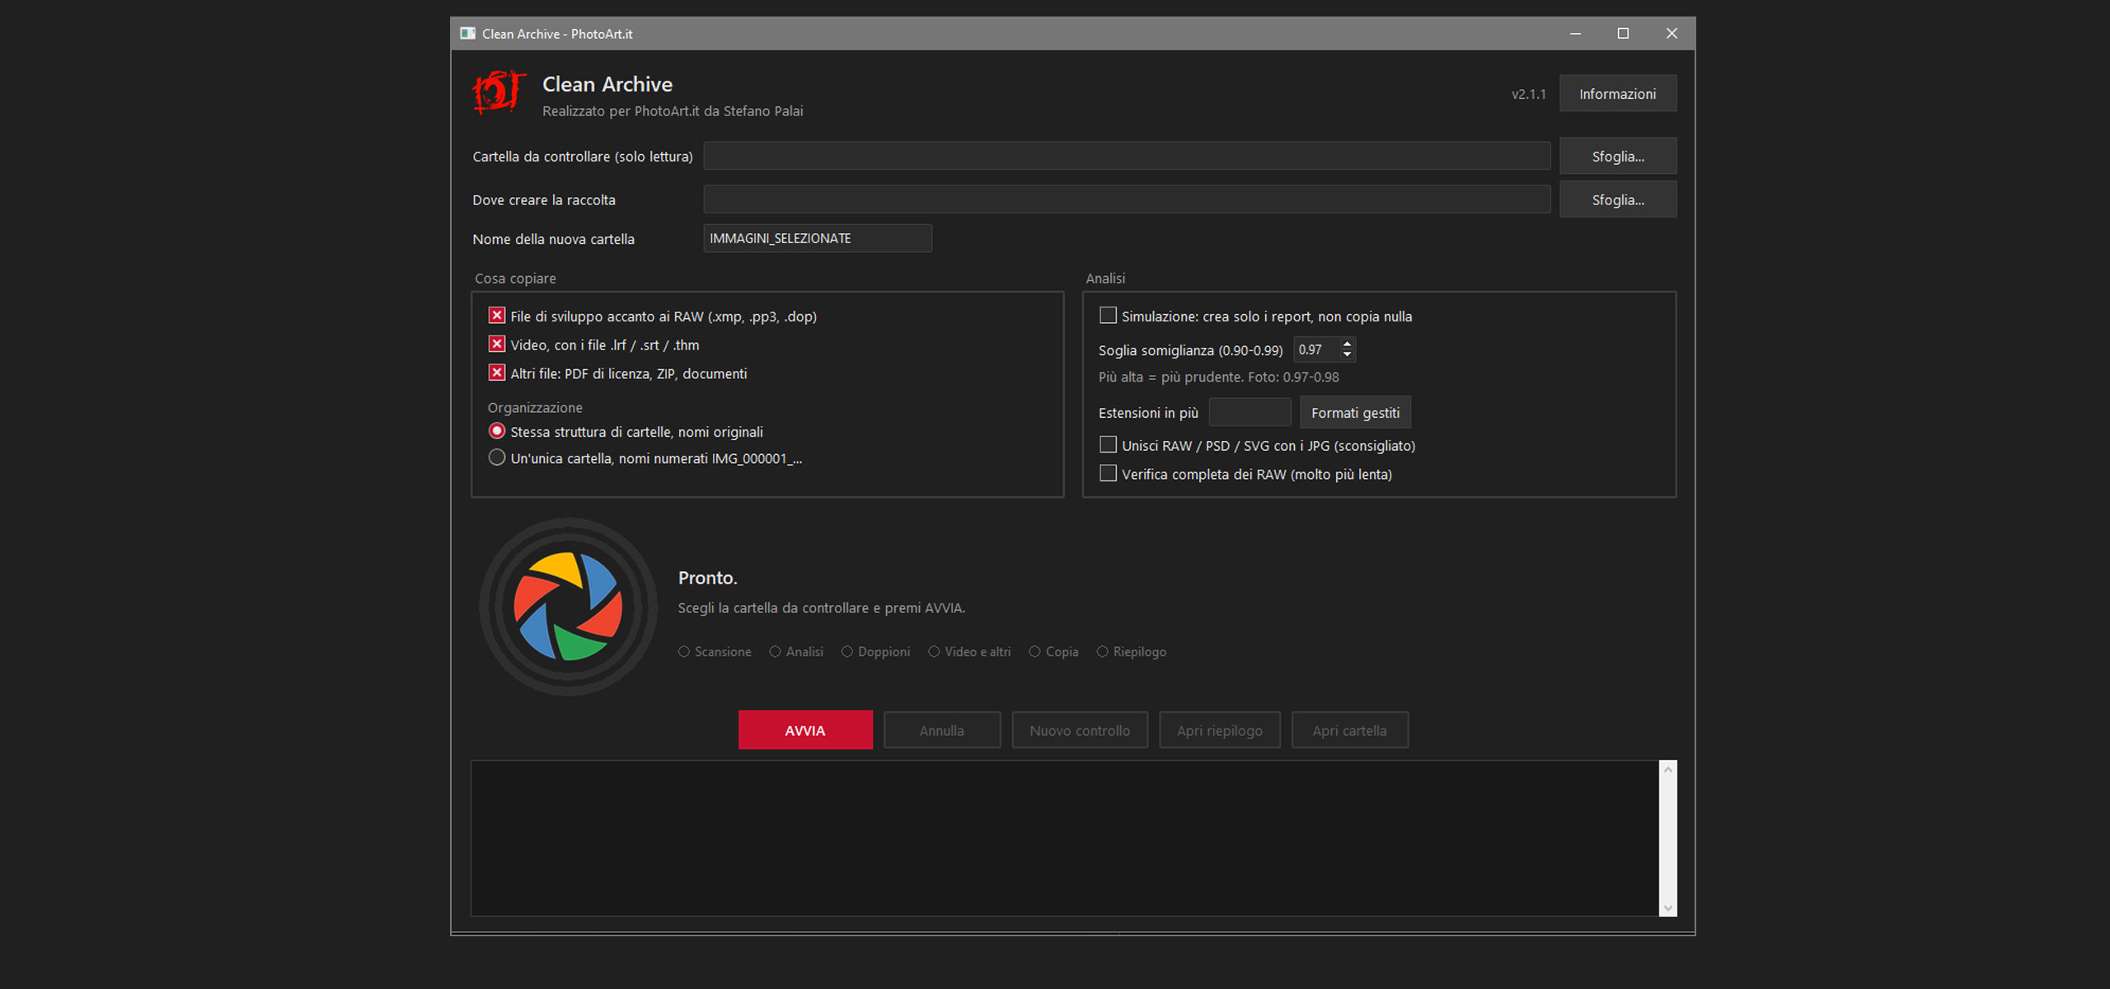2110x989 pixels.
Task: Decrease Soglia somiglianza with down arrow
Action: [x=1347, y=355]
